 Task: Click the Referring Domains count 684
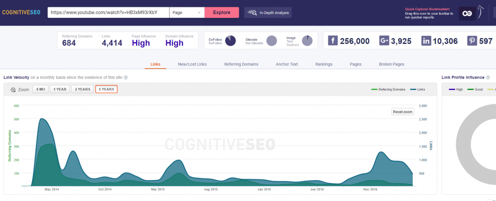pyautogui.click(x=69, y=43)
